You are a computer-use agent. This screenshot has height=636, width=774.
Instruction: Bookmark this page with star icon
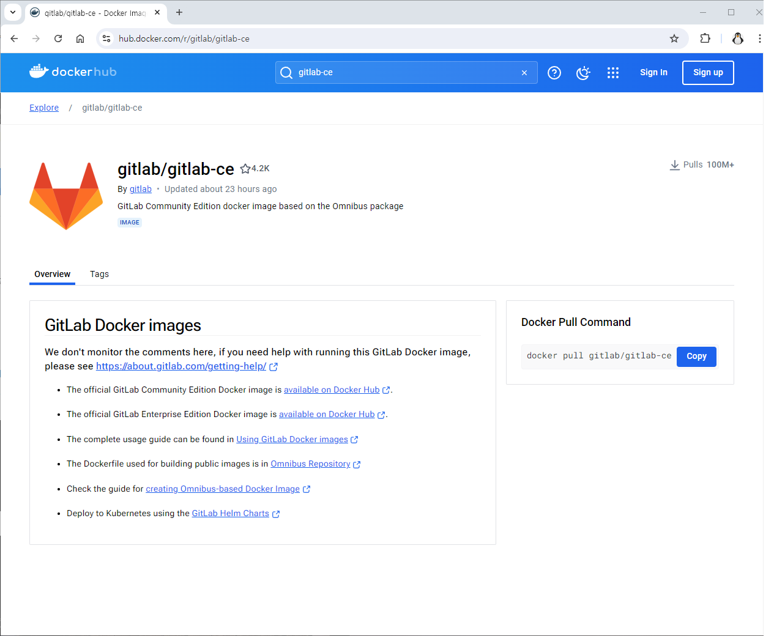point(674,39)
